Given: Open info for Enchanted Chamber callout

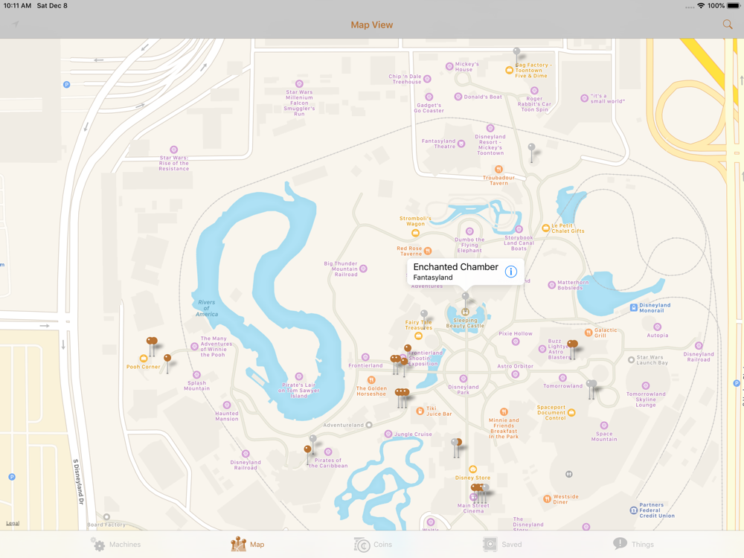Looking at the screenshot, I should [510, 272].
